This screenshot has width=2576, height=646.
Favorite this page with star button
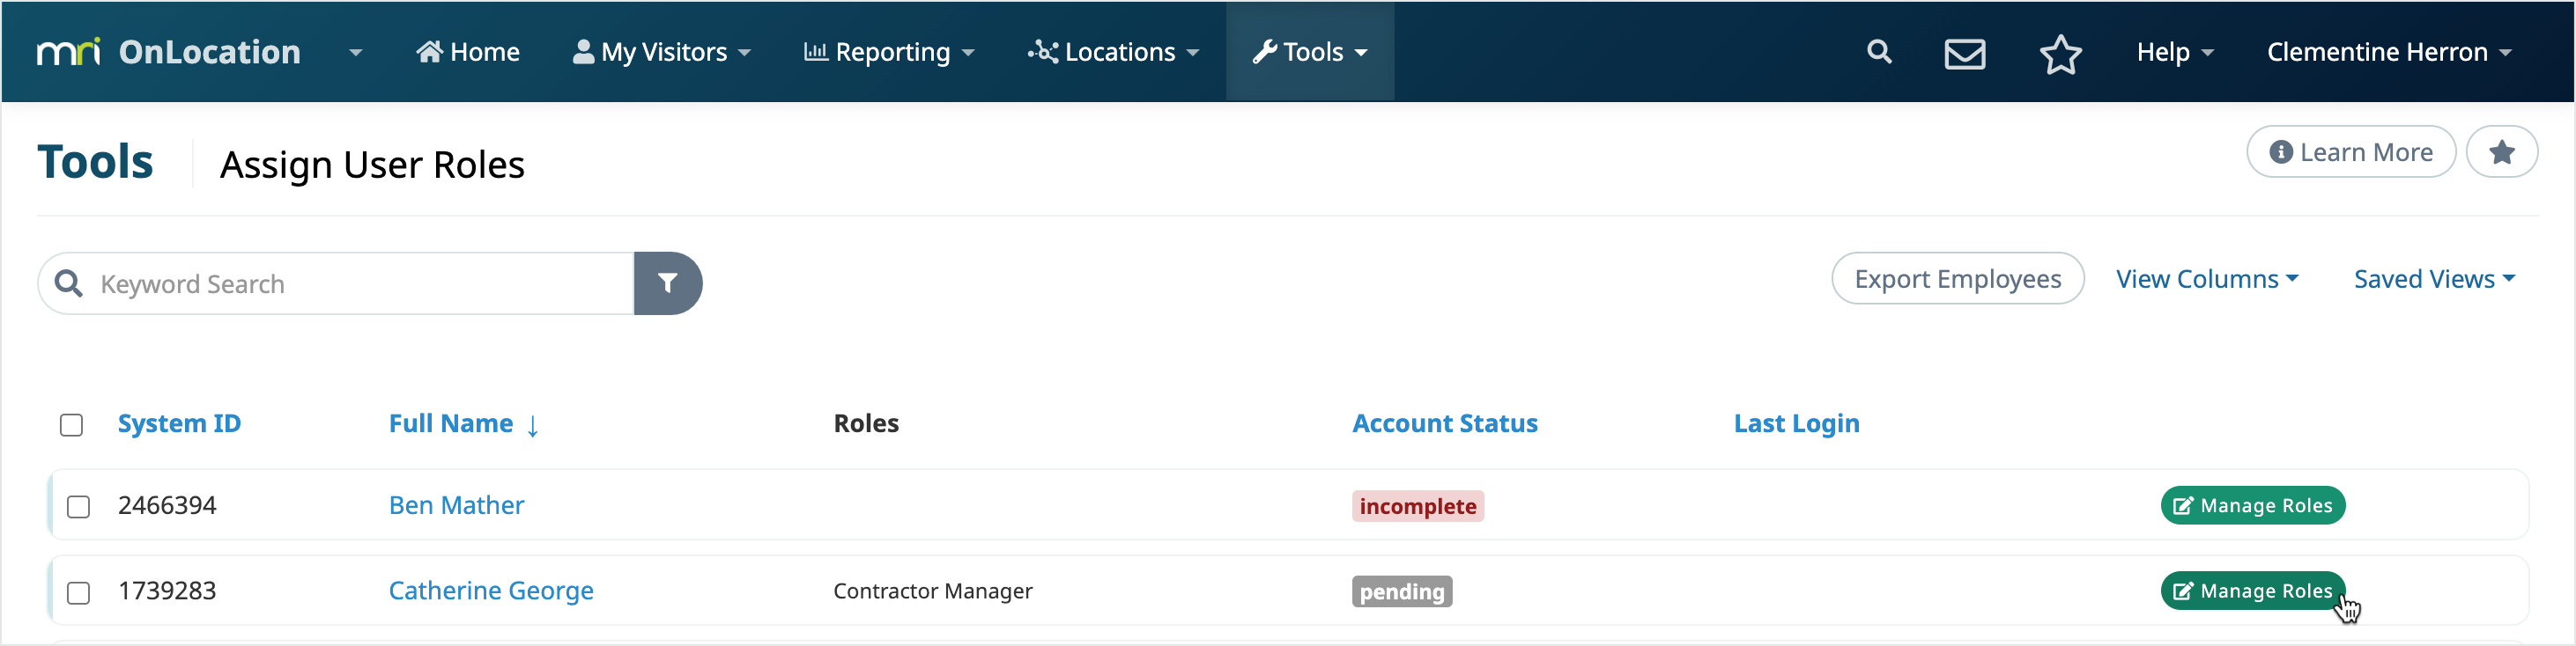pos(2502,151)
